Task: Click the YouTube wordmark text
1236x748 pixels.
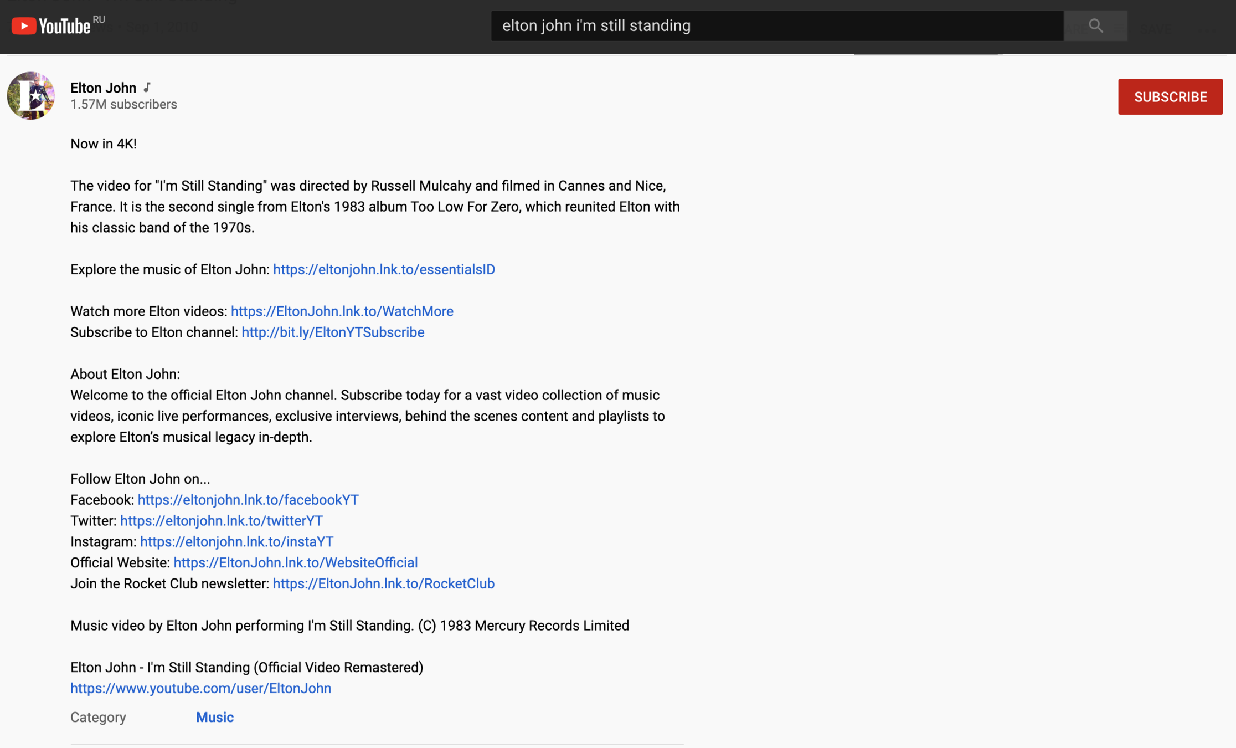Action: click(x=64, y=26)
